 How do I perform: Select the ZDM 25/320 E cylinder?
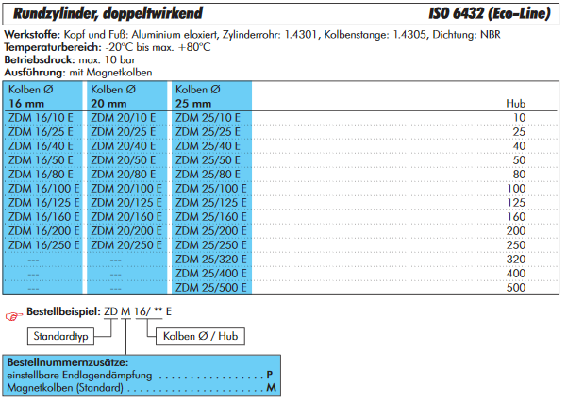tap(209, 259)
